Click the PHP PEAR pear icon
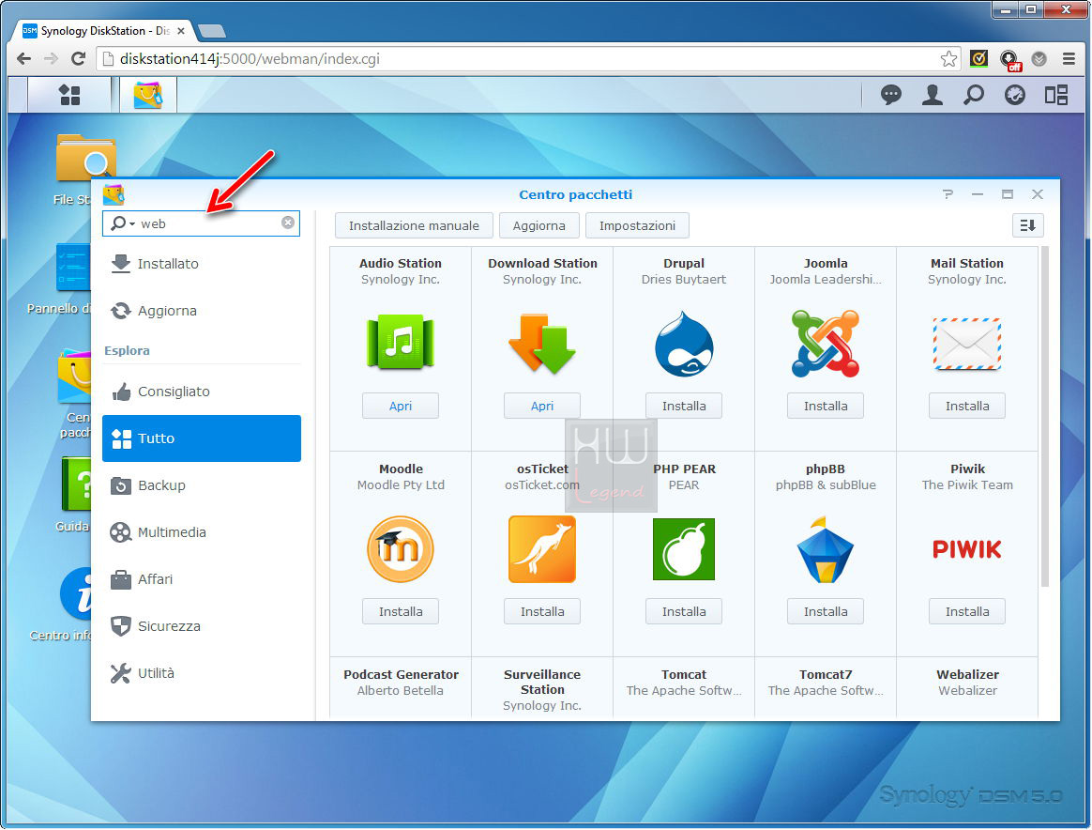 684,549
